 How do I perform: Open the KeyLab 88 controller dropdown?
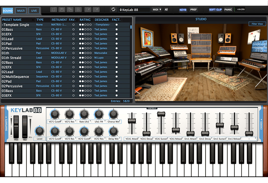point(134,10)
